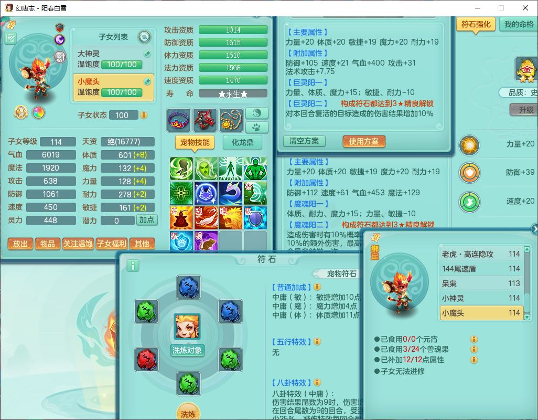Select the blue fox mask skill
The image size is (538, 420).
pyautogui.click(x=206, y=193)
